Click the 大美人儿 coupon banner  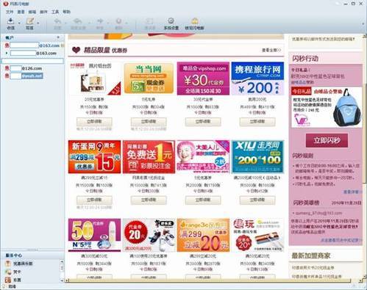pos(203,156)
